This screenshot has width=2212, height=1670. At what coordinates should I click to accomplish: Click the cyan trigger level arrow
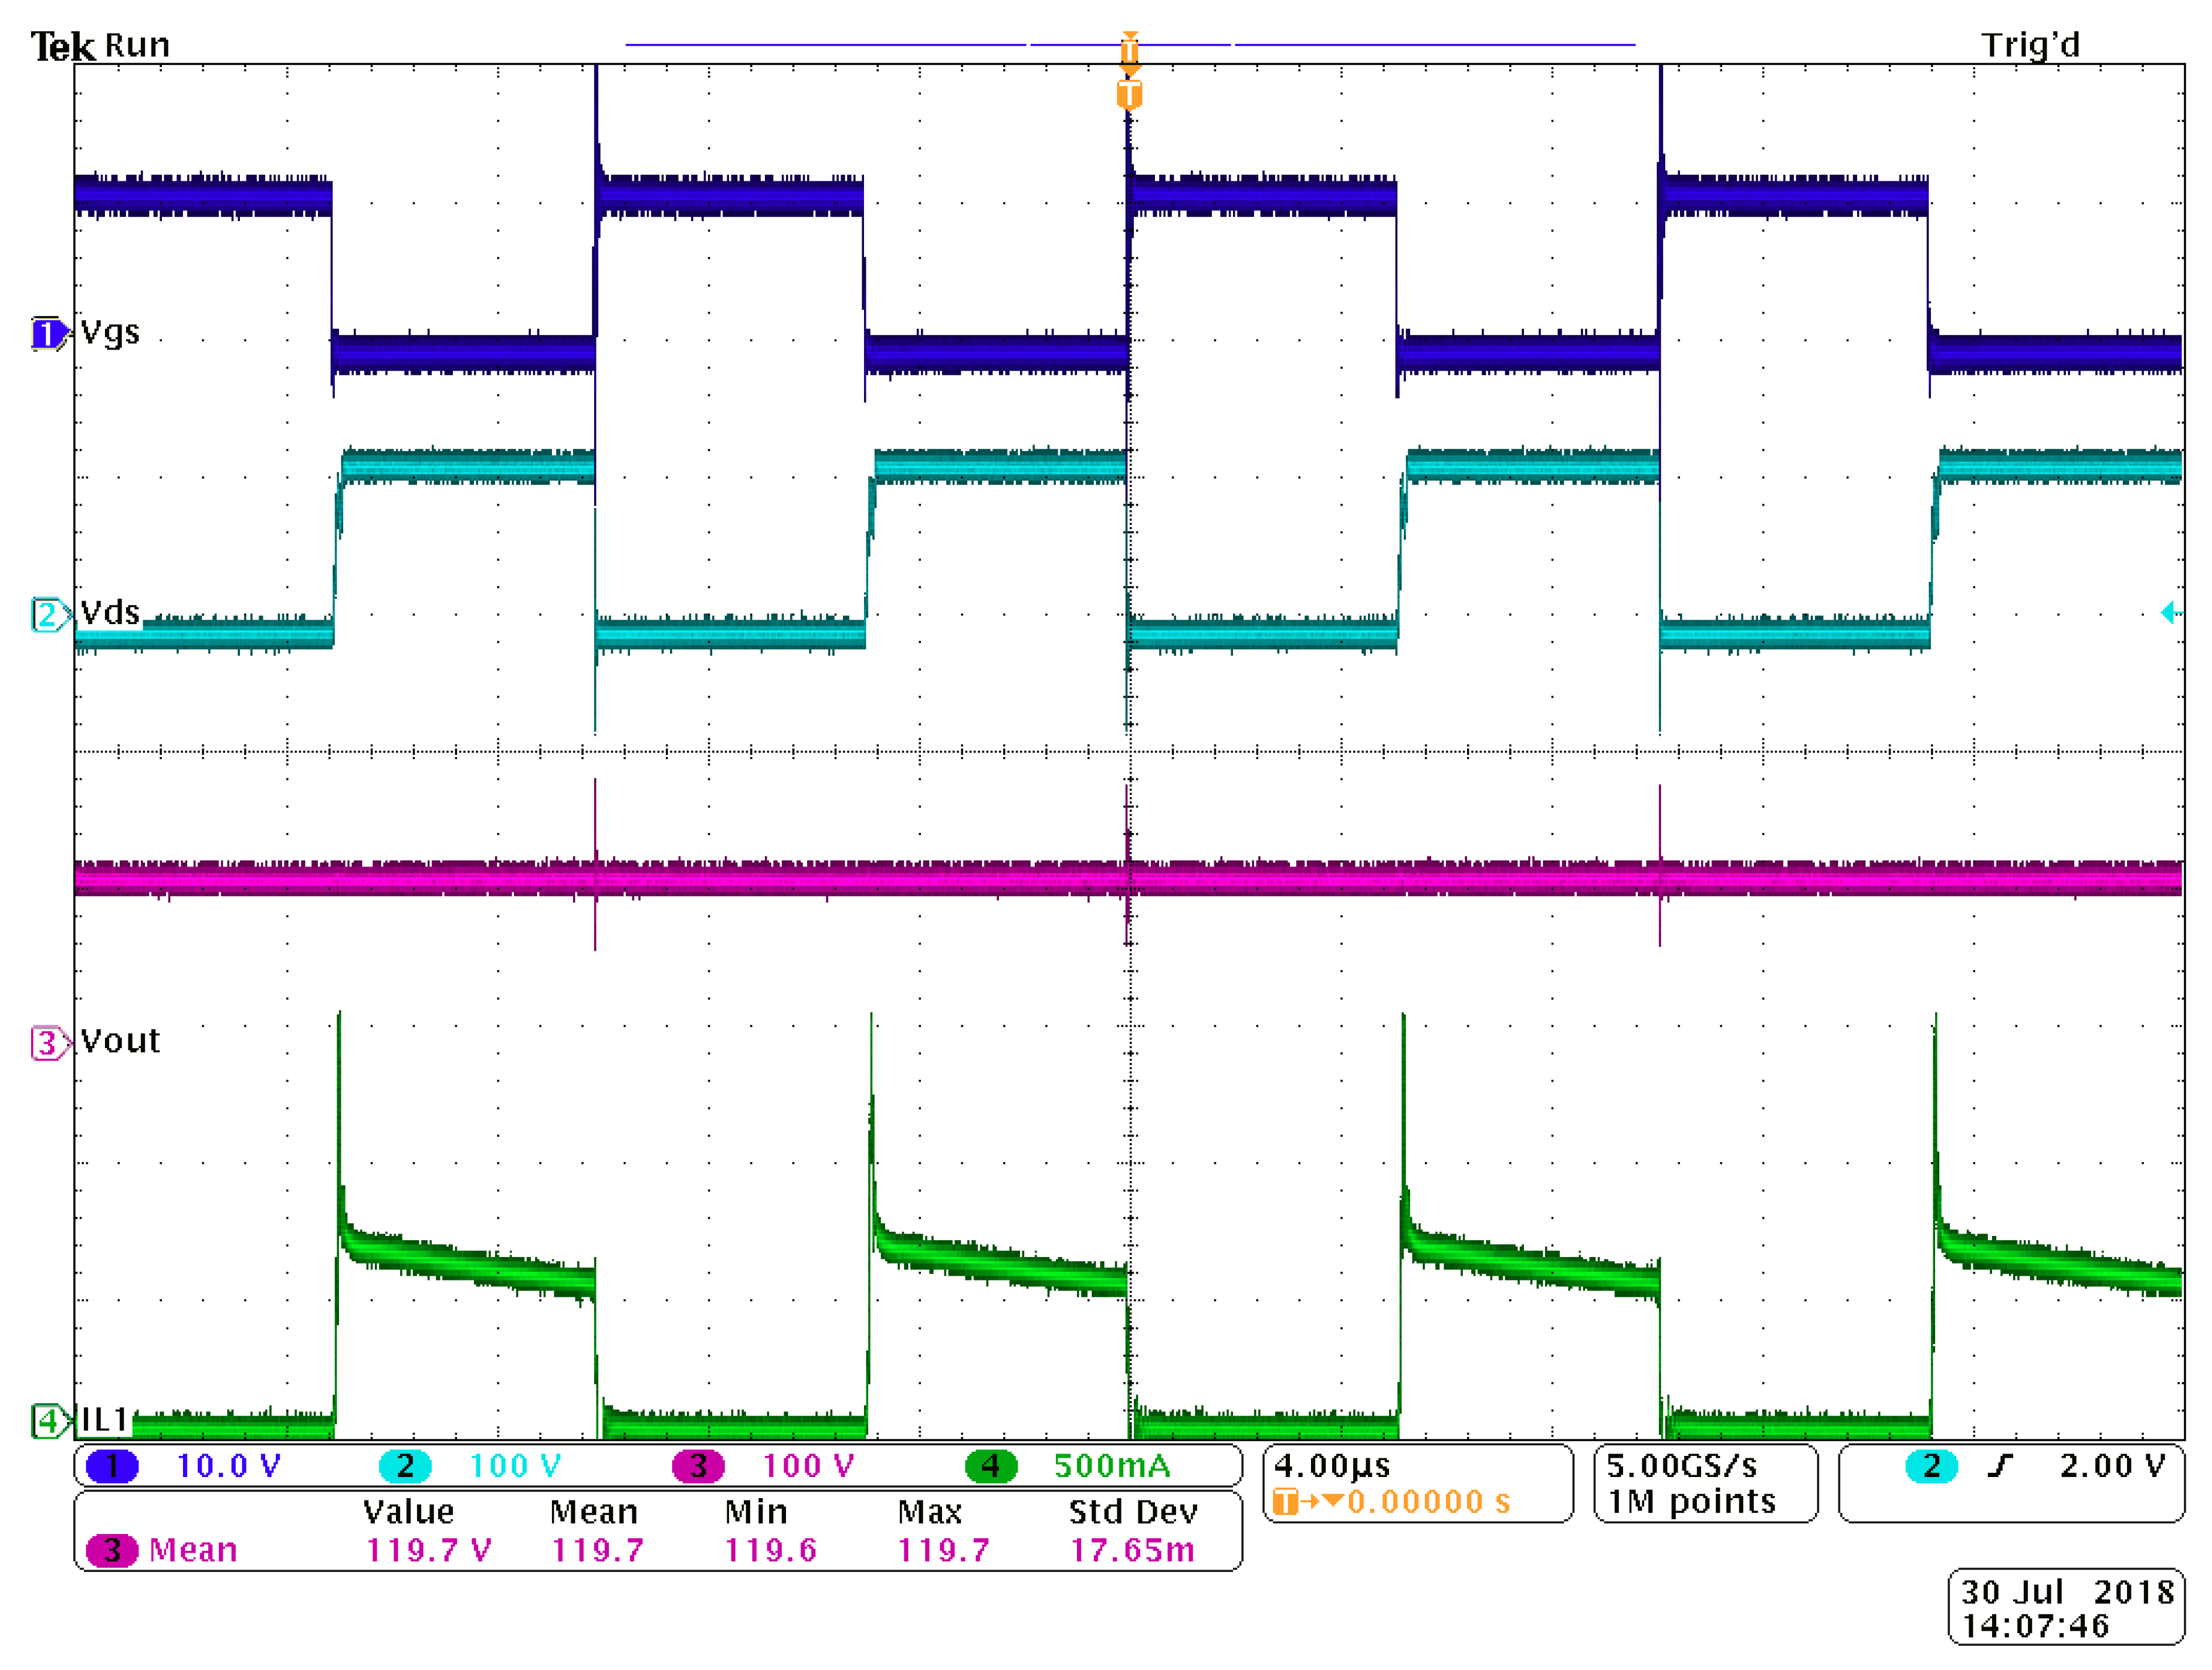click(x=2171, y=612)
